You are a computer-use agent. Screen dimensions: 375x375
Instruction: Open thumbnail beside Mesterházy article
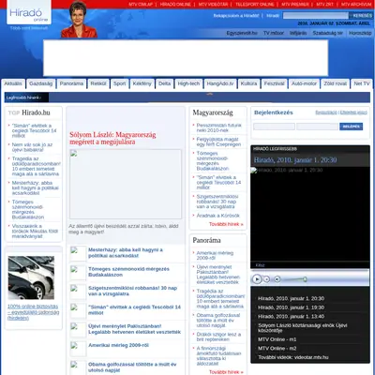coord(78,253)
